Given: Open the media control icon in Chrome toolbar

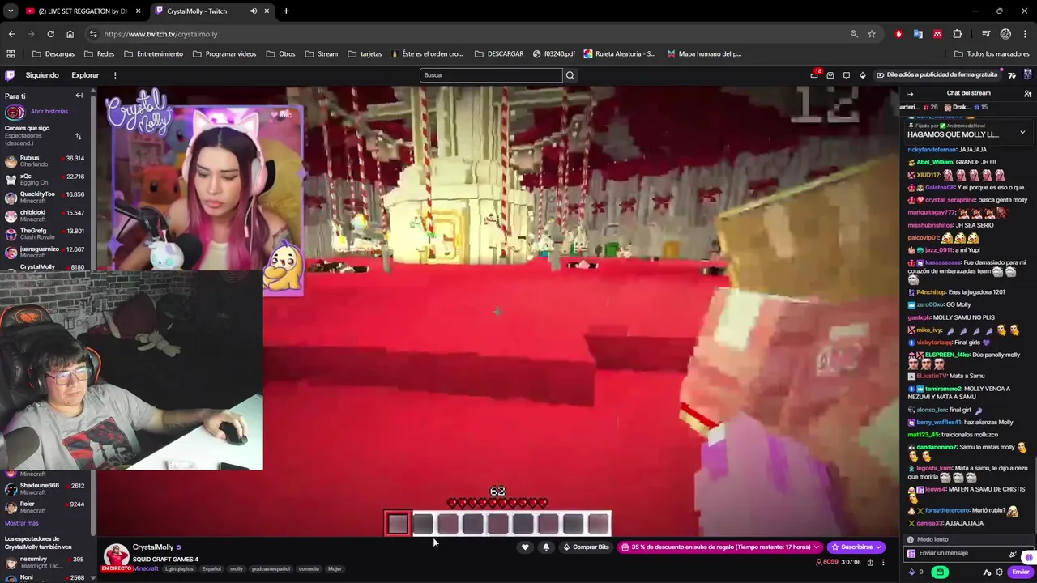Looking at the screenshot, I should [986, 34].
